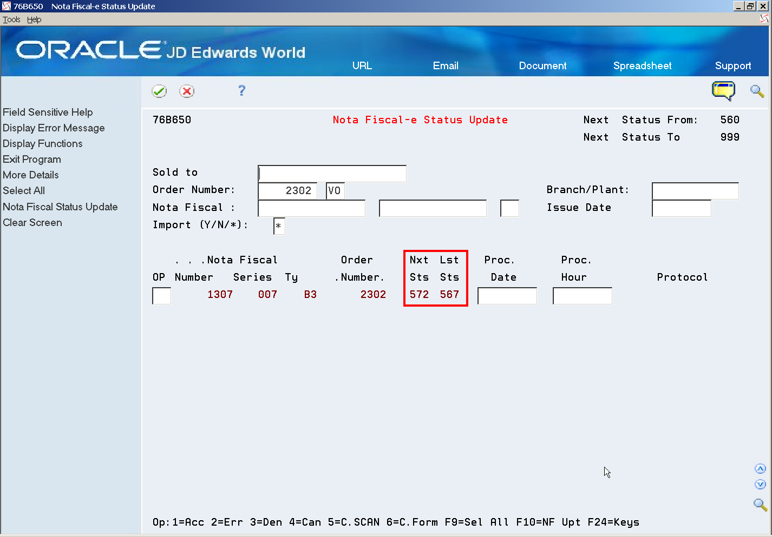Click the Next Status From value 560
The image size is (772, 537).
730,120
